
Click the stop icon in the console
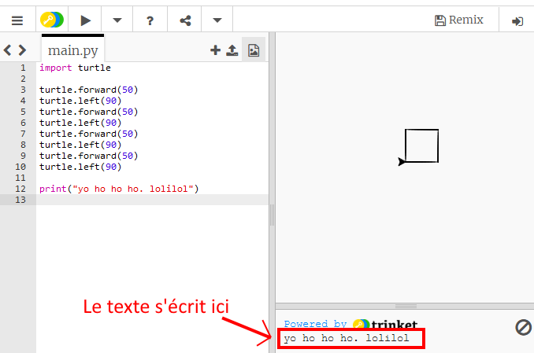(x=523, y=327)
